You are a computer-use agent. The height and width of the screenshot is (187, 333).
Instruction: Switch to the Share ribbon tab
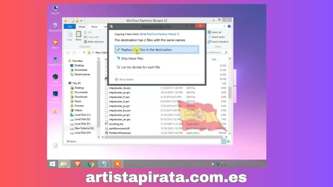point(94,26)
